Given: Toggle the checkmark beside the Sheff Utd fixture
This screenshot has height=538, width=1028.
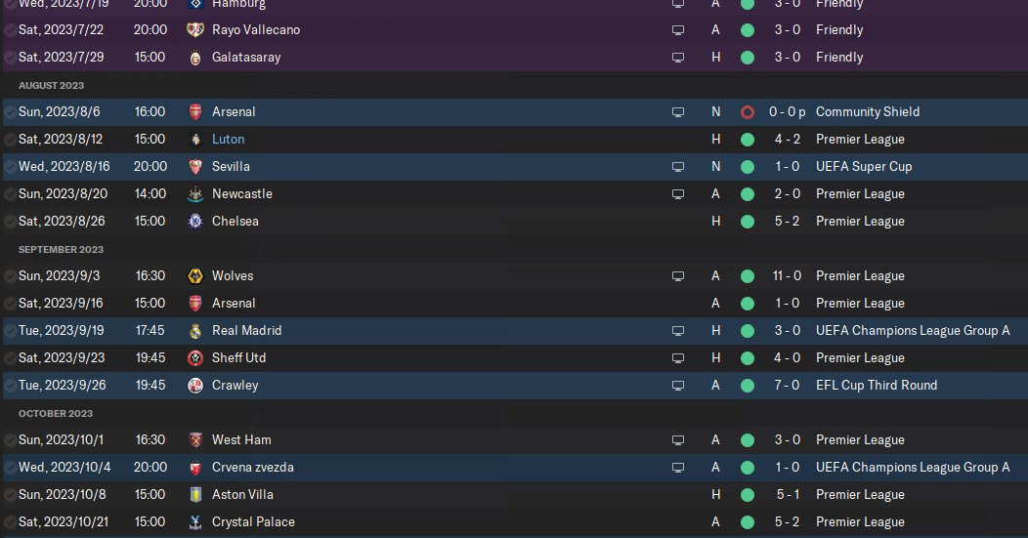Looking at the screenshot, I should coord(10,358).
